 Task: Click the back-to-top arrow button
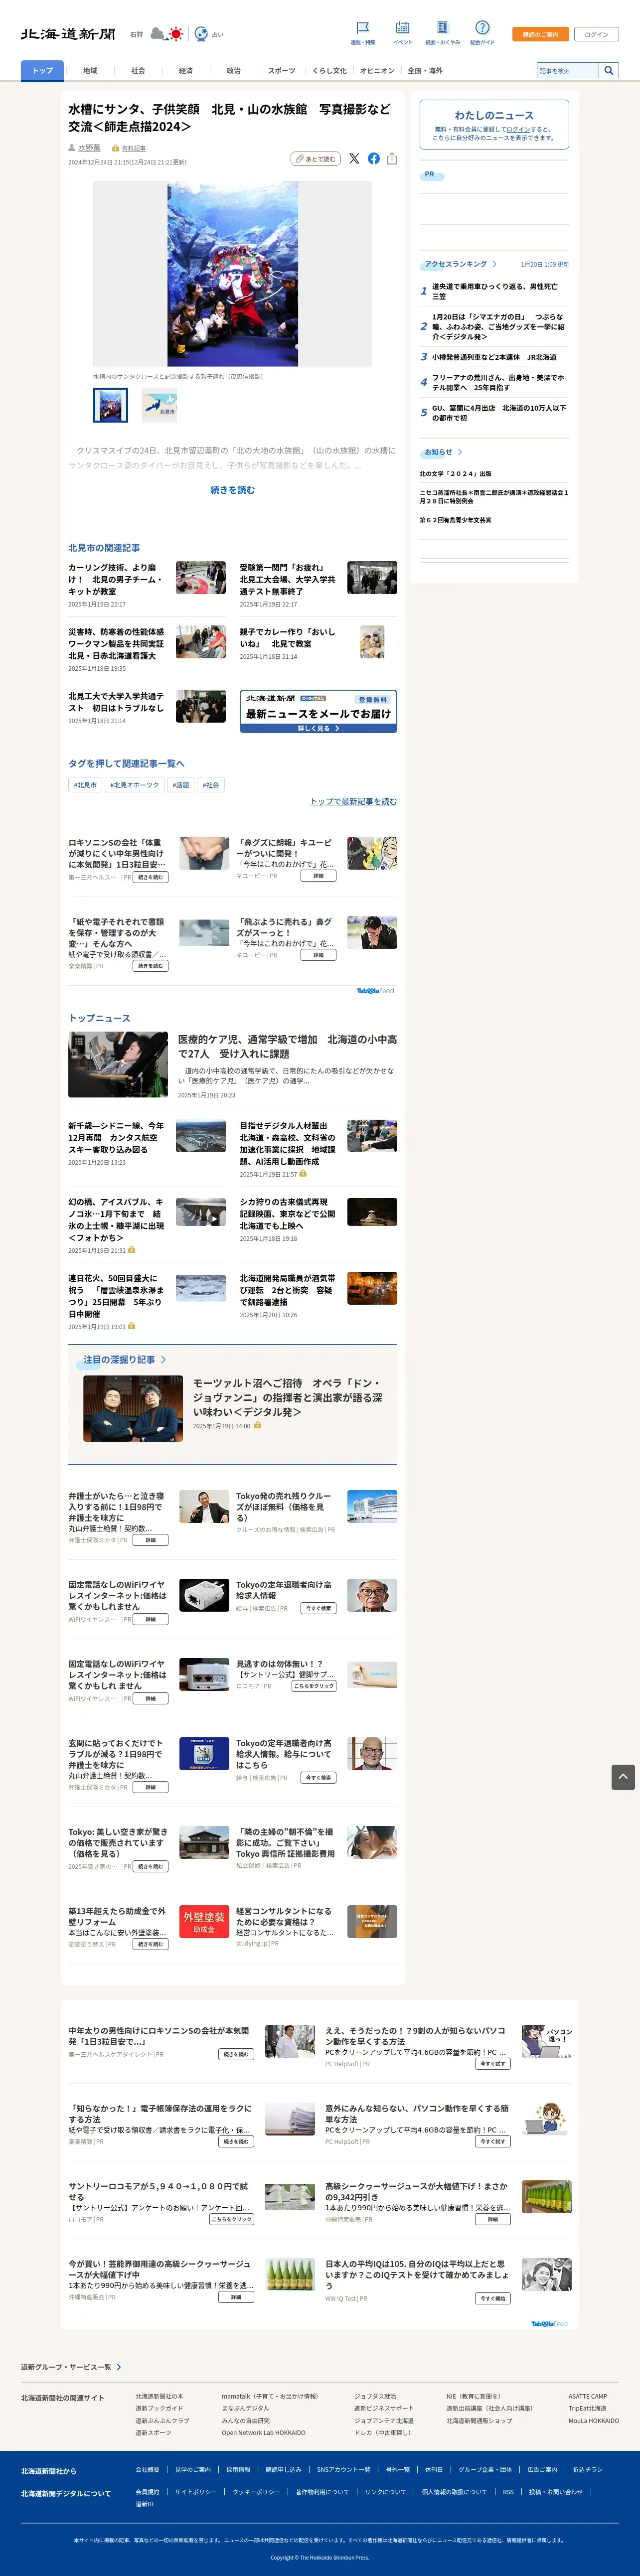[623, 1776]
